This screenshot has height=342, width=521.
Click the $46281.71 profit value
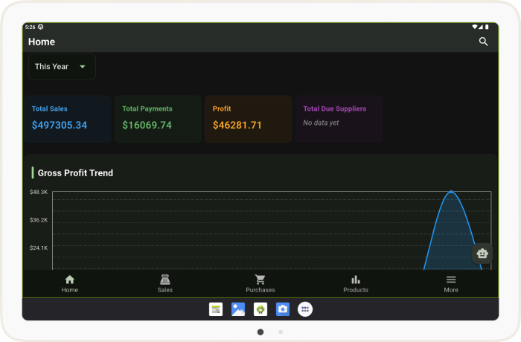(237, 125)
